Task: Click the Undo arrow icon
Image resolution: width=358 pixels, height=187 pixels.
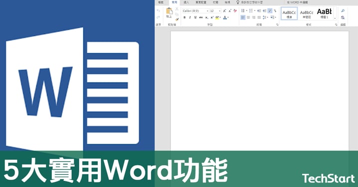Action: (158, 11)
